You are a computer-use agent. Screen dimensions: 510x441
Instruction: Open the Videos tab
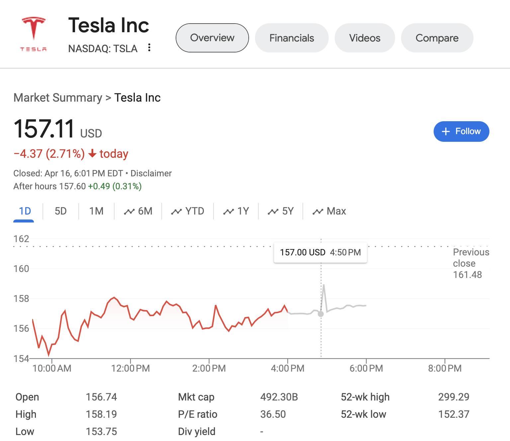[365, 38]
